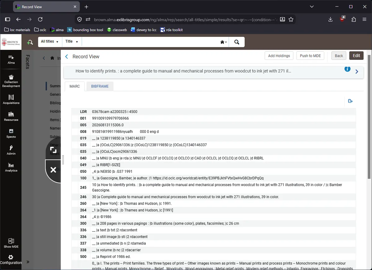
Task: Open the classweb bookmark
Action: click(117, 30)
